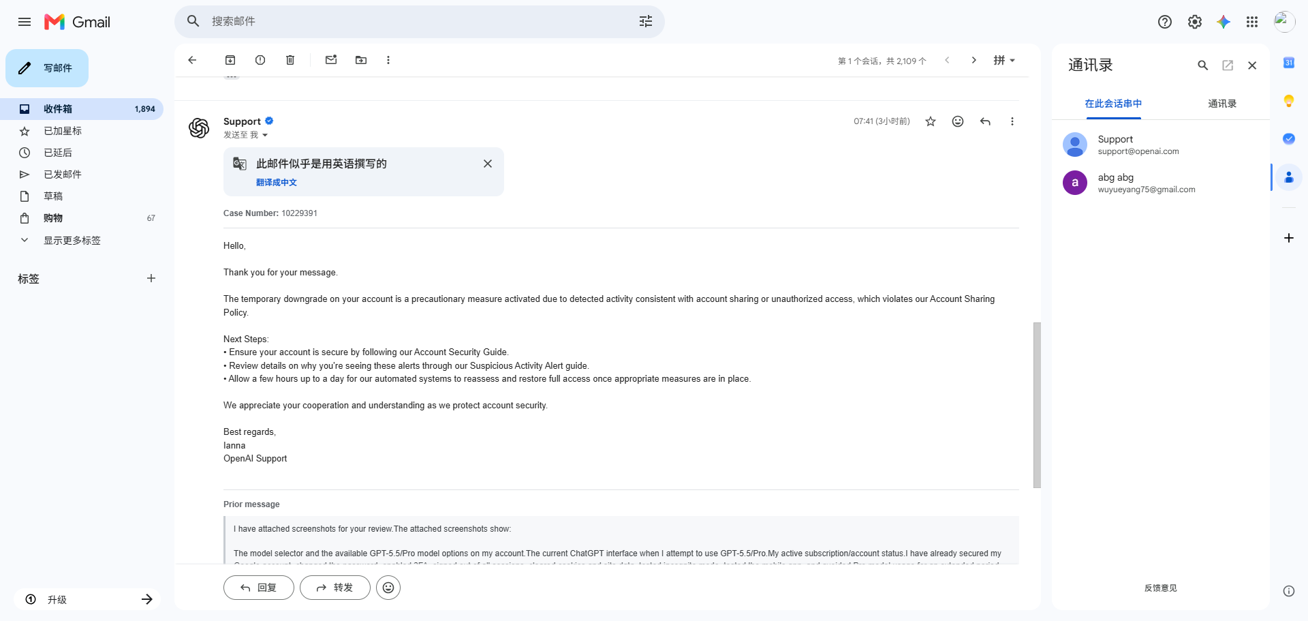Open the 收件箱 folder
Image resolution: width=1308 pixels, height=621 pixels.
tap(82, 109)
